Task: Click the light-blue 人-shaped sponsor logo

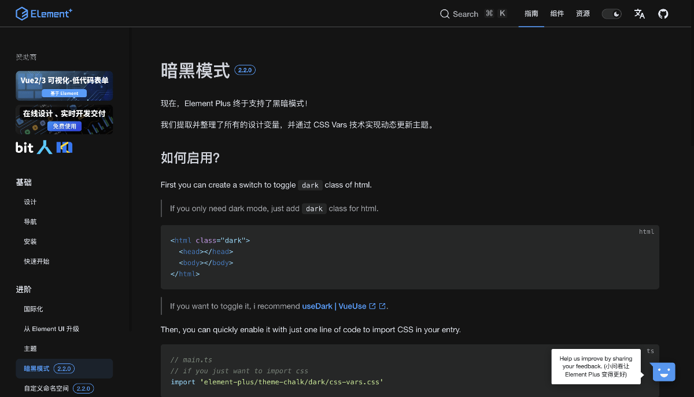Action: click(x=45, y=148)
